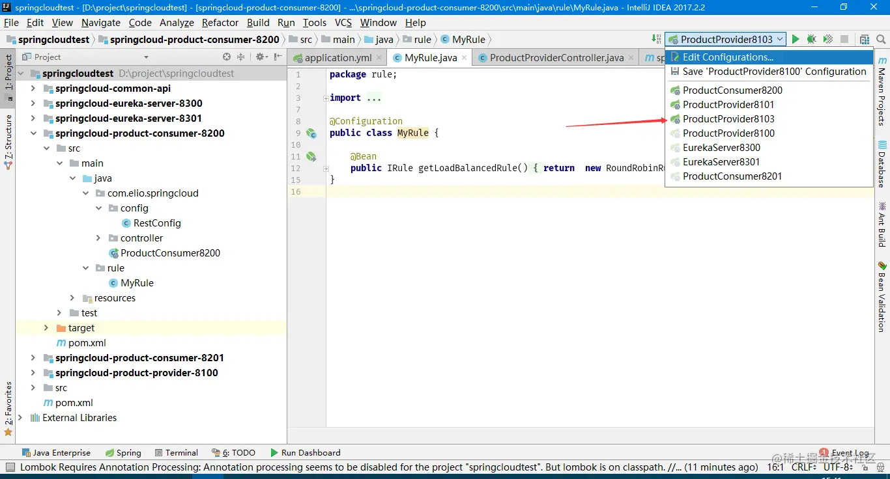The height and width of the screenshot is (479, 890).
Task: Open the Event Log
Action: coord(844,452)
